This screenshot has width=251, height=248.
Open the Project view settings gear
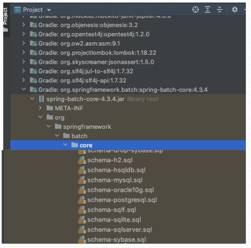[x=235, y=9]
